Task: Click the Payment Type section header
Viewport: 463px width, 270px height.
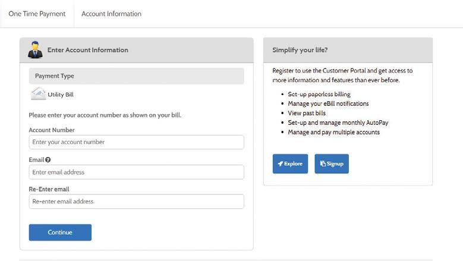Action: click(x=136, y=76)
